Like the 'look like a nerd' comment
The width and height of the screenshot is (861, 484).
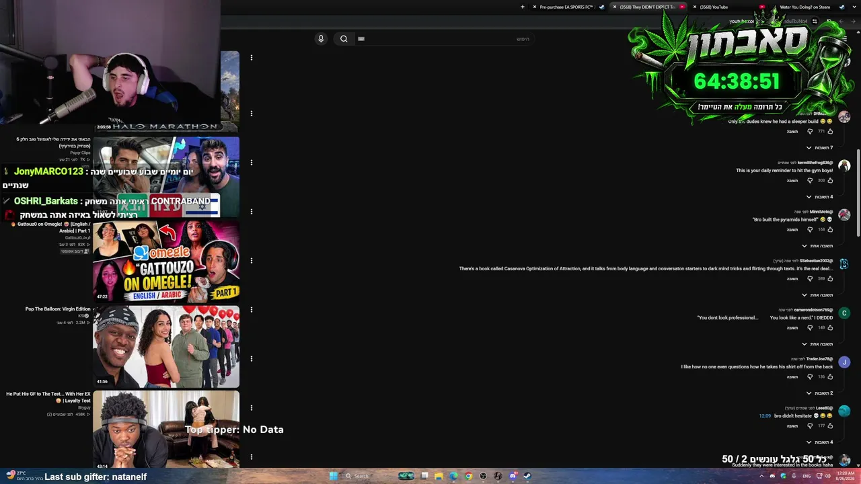[830, 328]
